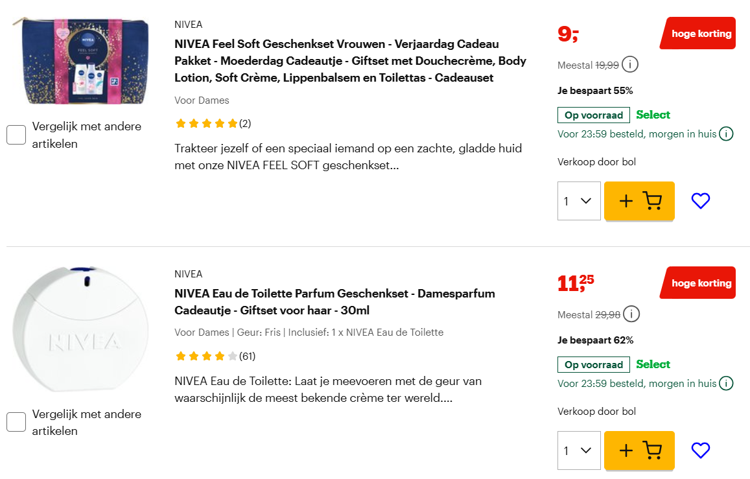Add the NIVEA Feel Soft set to cart
The height and width of the screenshot is (479, 750).
639,201
